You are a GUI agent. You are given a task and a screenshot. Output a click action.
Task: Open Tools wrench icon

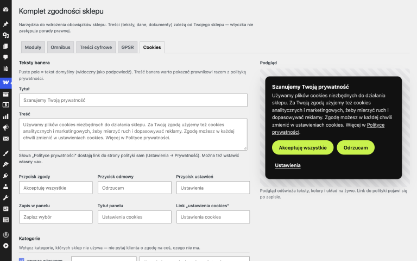pyautogui.click(x=5, y=197)
